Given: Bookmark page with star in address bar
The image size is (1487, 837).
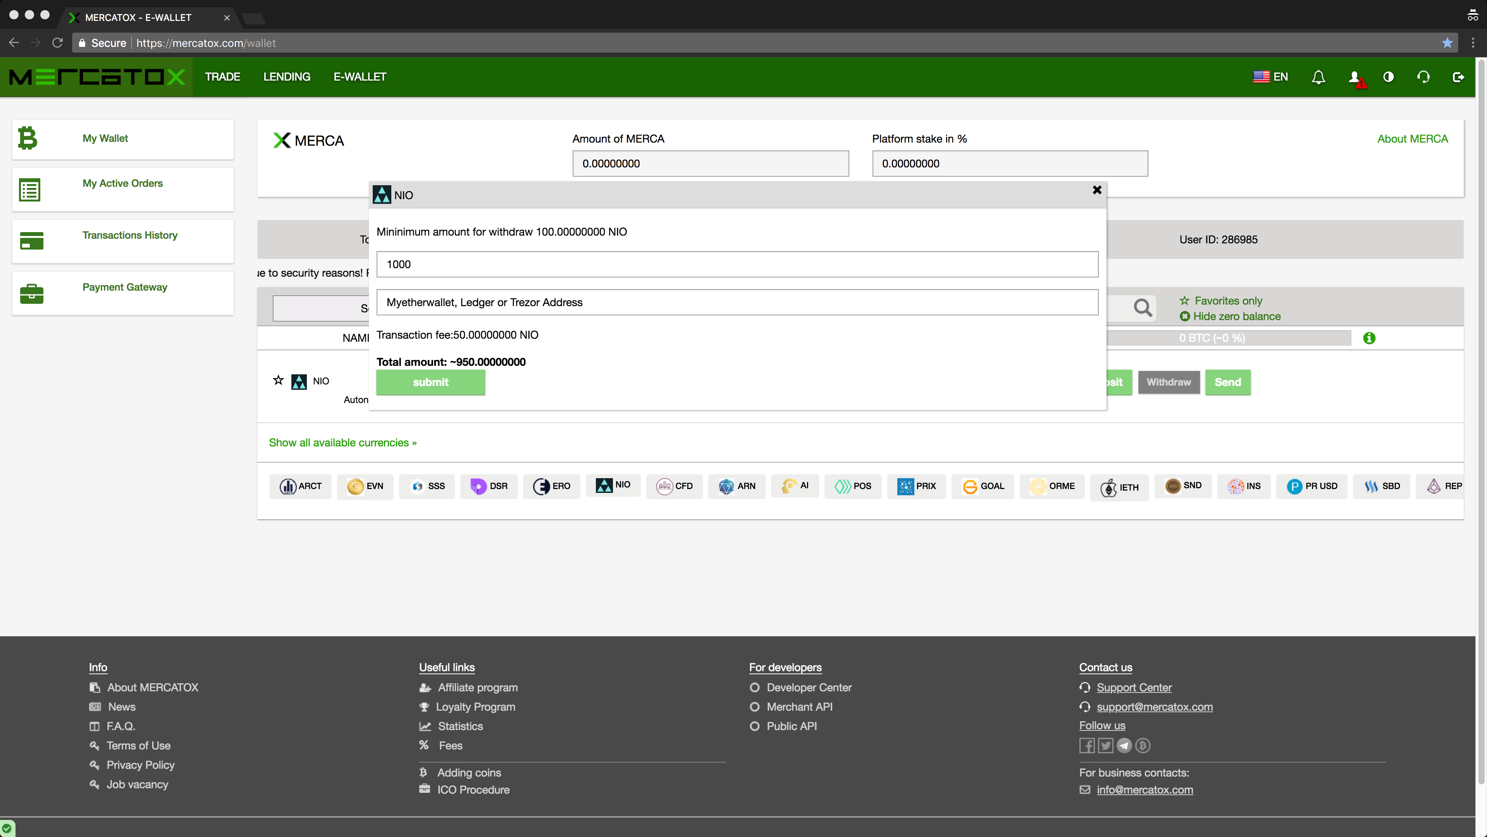Looking at the screenshot, I should (x=1447, y=43).
